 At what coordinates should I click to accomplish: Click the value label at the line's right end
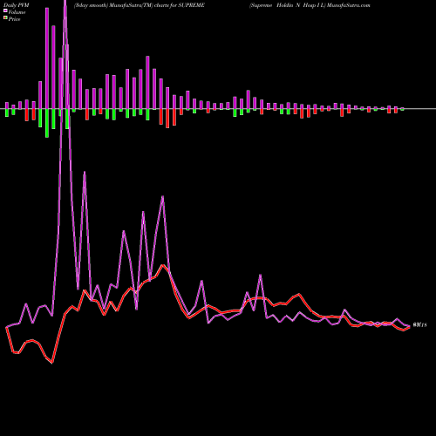pos(419,325)
